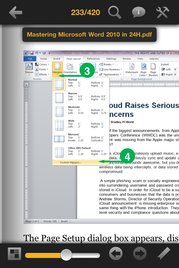Switch to the Home tab

click(44, 59)
